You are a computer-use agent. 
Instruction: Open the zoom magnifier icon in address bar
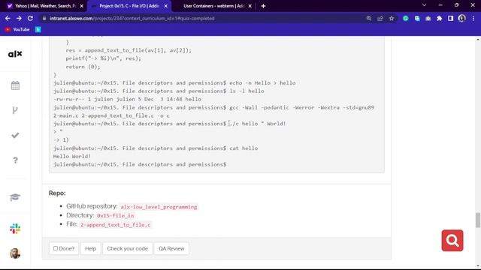pos(369,18)
